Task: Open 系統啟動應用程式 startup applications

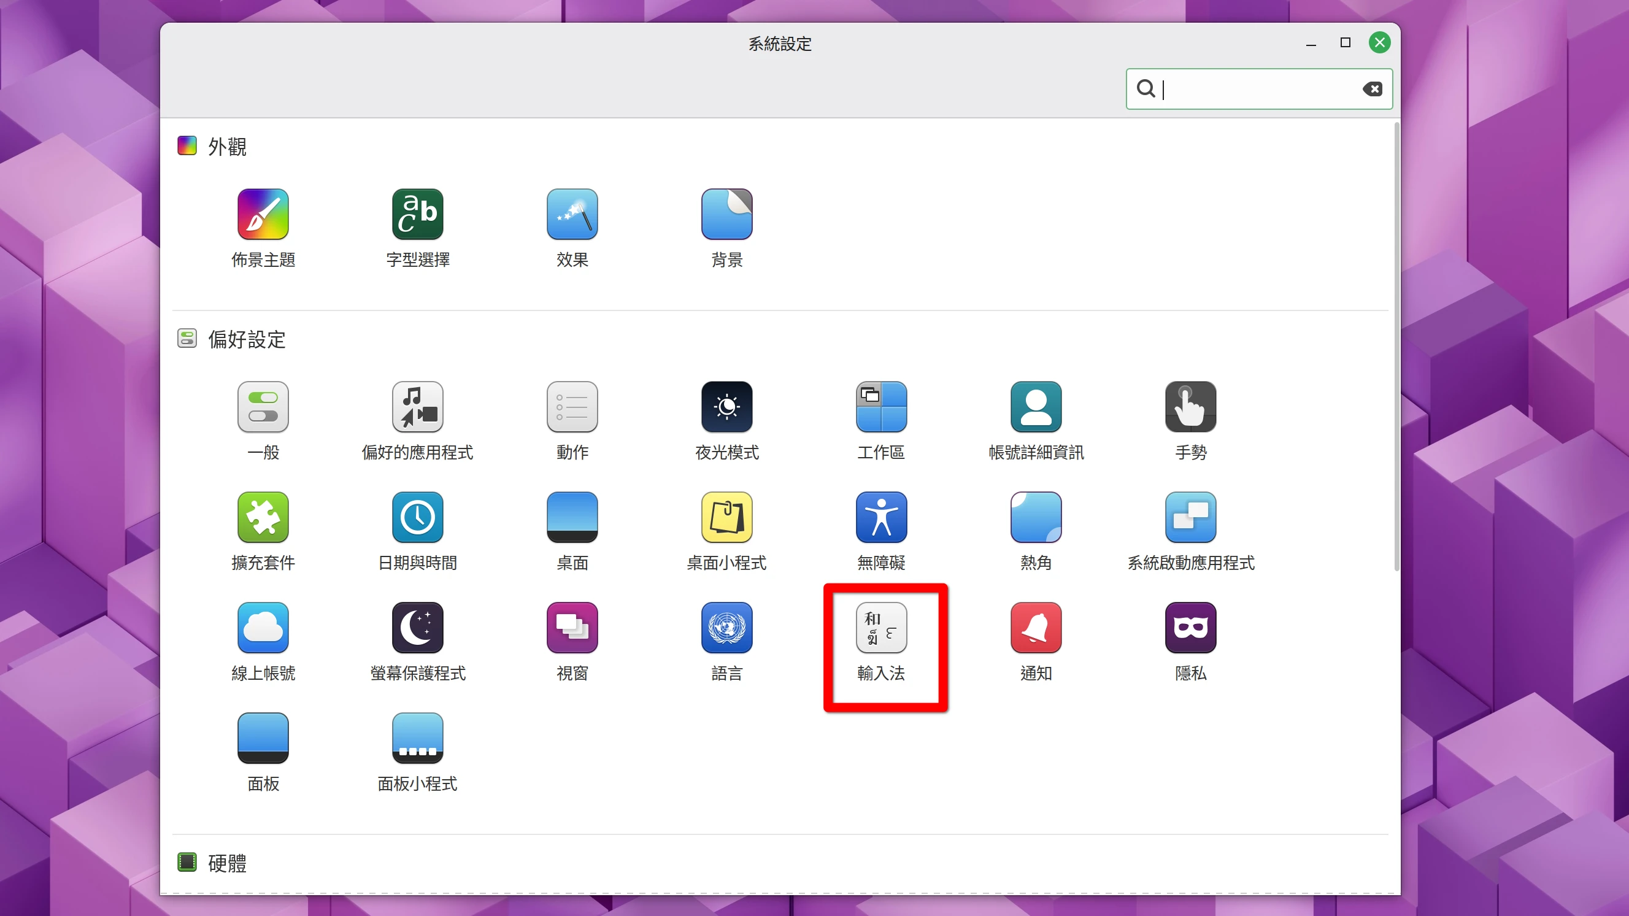Action: (1191, 531)
